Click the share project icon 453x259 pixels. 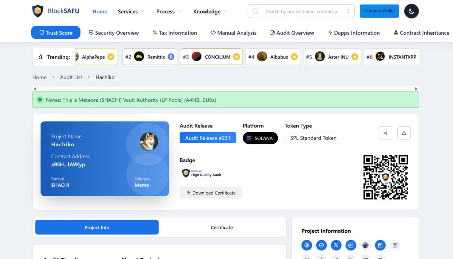(385, 133)
